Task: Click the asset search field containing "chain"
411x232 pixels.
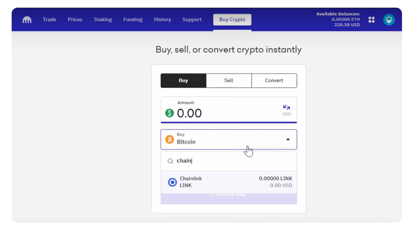Action: tap(229, 161)
